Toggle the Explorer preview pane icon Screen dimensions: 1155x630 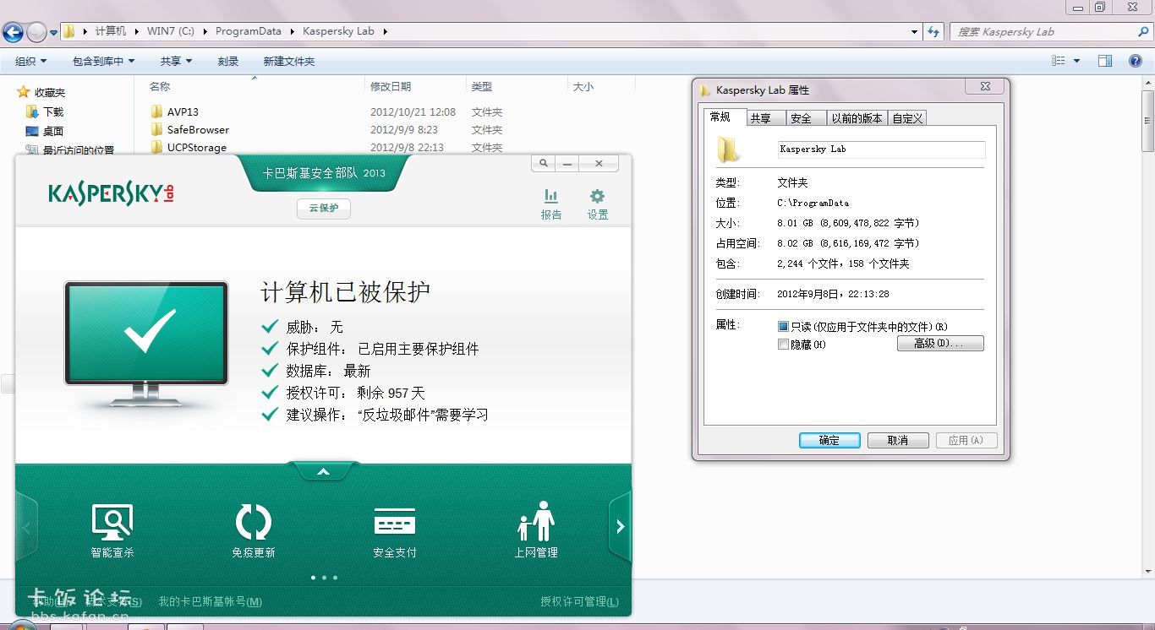pyautogui.click(x=1104, y=61)
